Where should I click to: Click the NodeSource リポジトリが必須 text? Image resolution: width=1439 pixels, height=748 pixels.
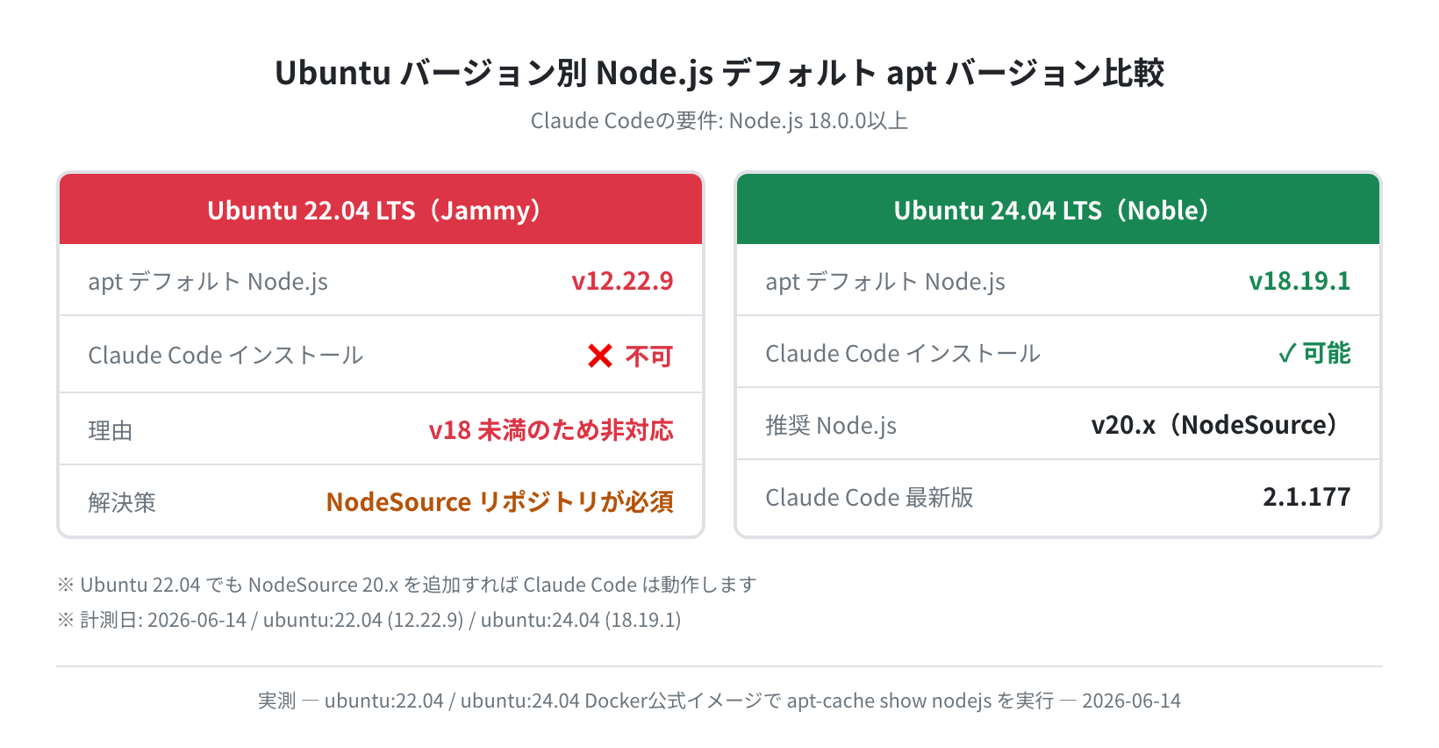pos(500,502)
